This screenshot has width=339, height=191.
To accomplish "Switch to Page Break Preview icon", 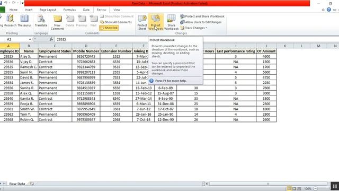I will (299, 189).
